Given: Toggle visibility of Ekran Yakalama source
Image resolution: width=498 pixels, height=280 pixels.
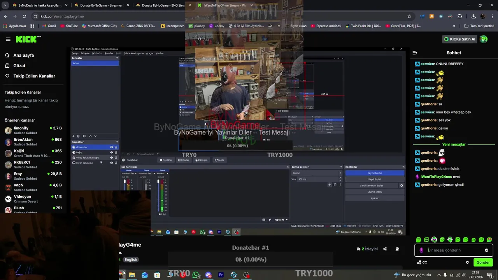Looking at the screenshot, I should coord(111,163).
